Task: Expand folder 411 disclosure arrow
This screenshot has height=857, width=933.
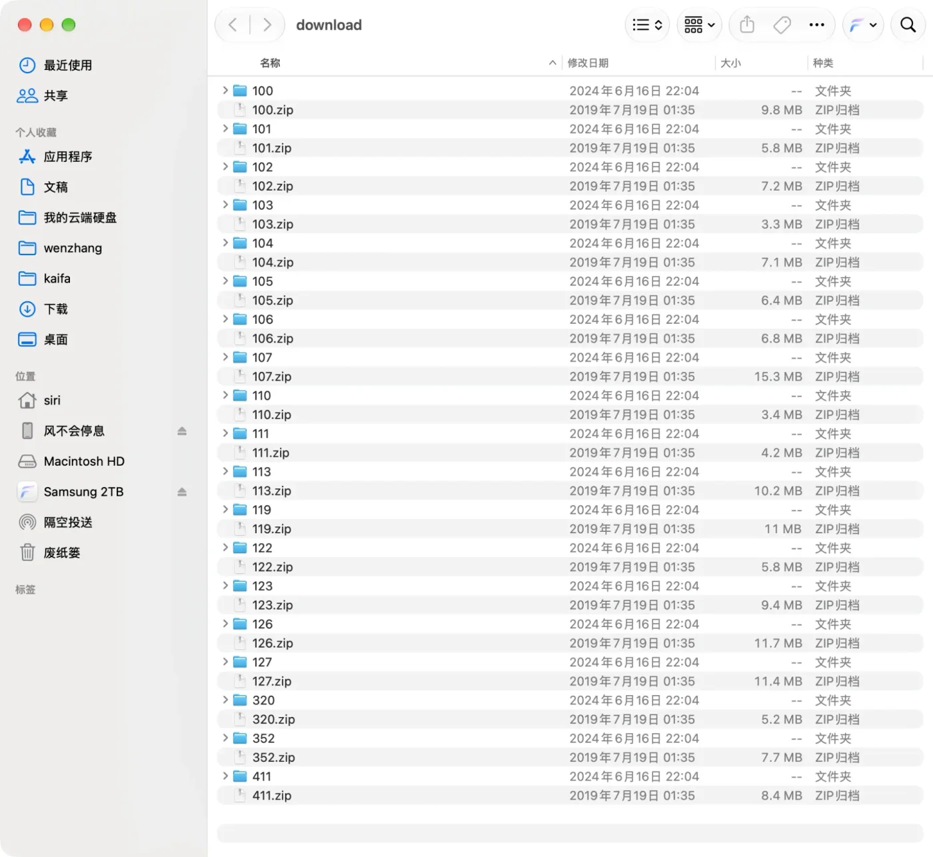Action: click(x=225, y=776)
